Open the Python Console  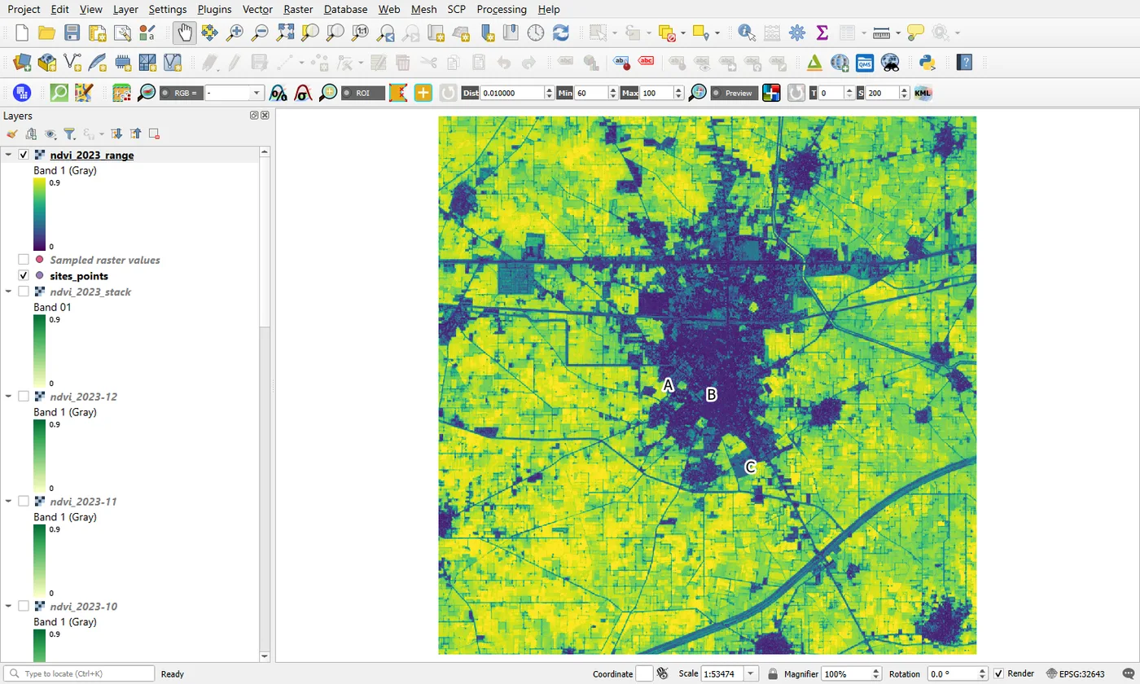[926, 63]
